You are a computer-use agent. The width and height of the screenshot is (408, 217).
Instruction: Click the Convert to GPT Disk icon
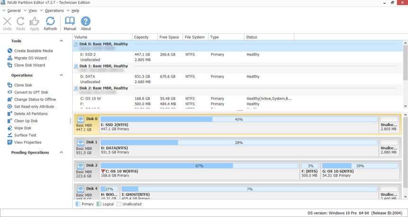point(10,92)
